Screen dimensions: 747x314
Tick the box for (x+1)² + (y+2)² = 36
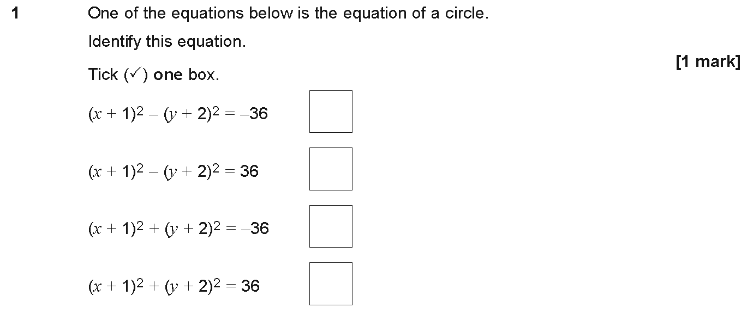(331, 284)
